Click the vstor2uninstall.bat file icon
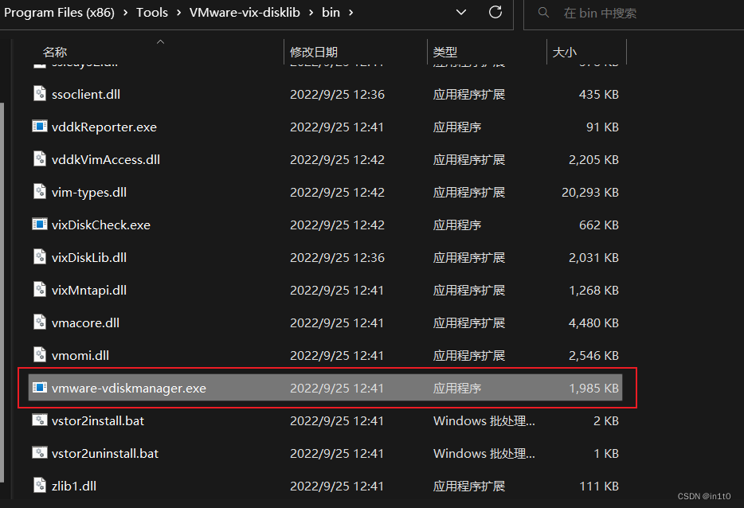This screenshot has width=744, height=508. click(x=40, y=452)
